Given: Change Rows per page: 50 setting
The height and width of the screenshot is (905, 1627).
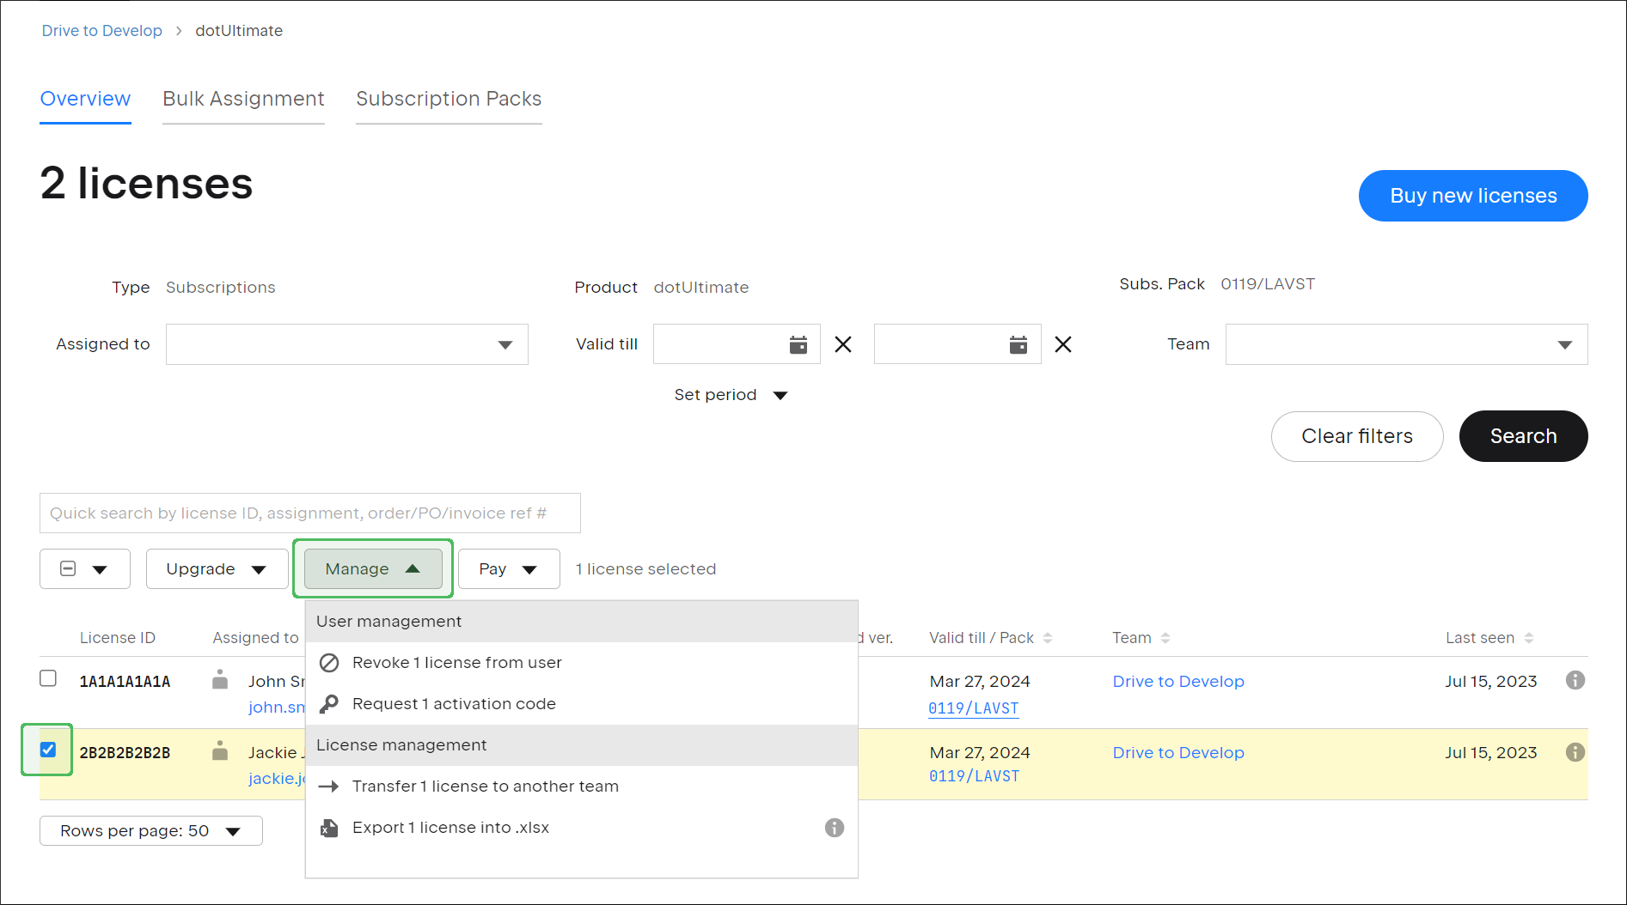Looking at the screenshot, I should (x=151, y=830).
